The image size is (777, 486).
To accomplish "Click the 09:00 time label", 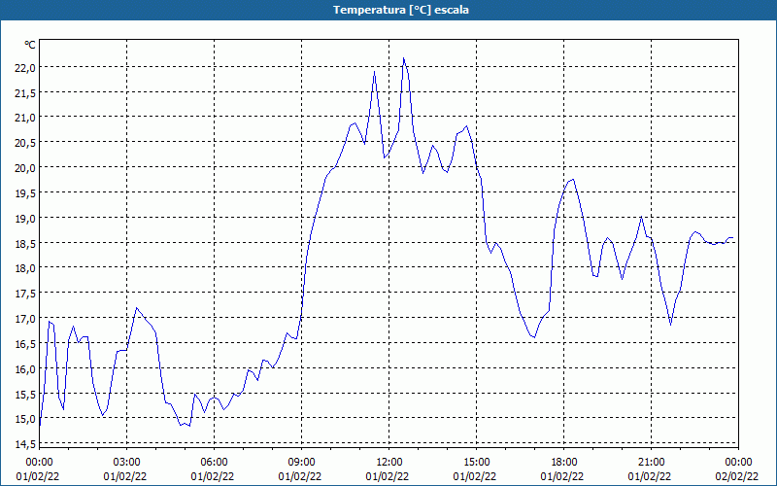I will point(301,463).
